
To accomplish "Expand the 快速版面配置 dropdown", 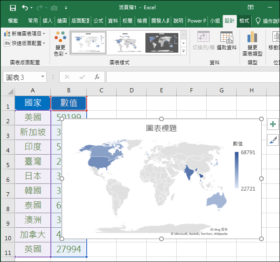I will point(25,43).
